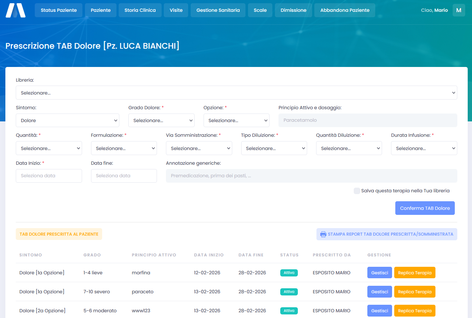This screenshot has height=318, width=472.
Task: Click the Attiva status badge for www123
Action: [x=289, y=311]
